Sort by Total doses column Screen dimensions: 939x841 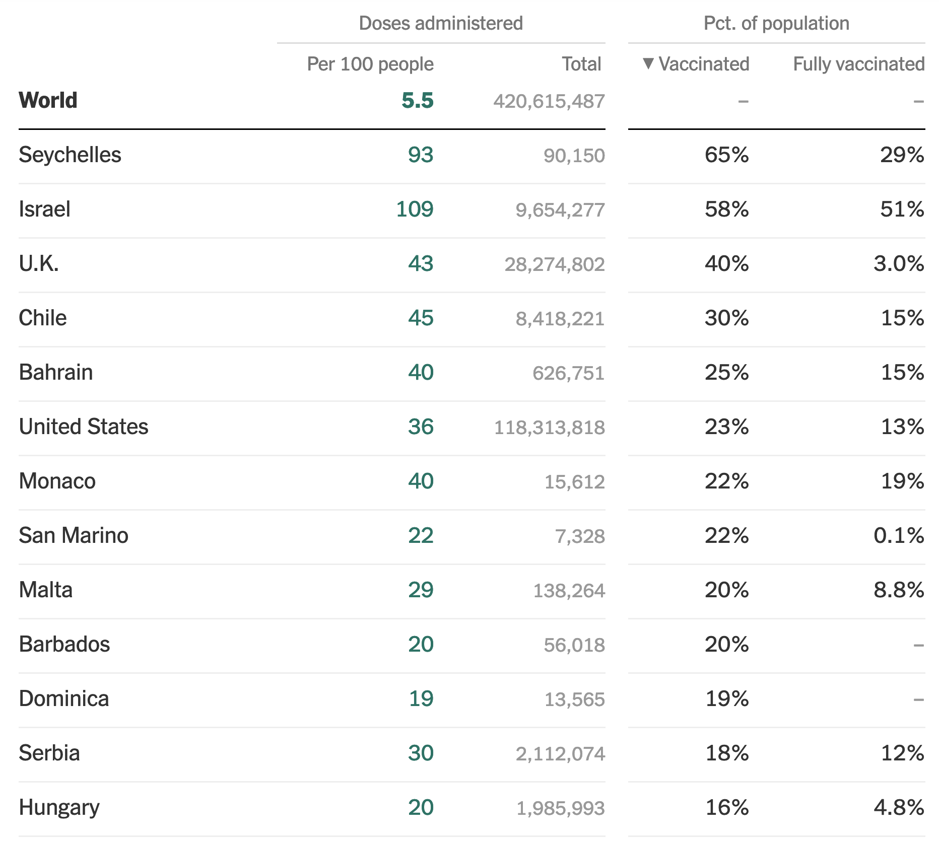coord(581,64)
